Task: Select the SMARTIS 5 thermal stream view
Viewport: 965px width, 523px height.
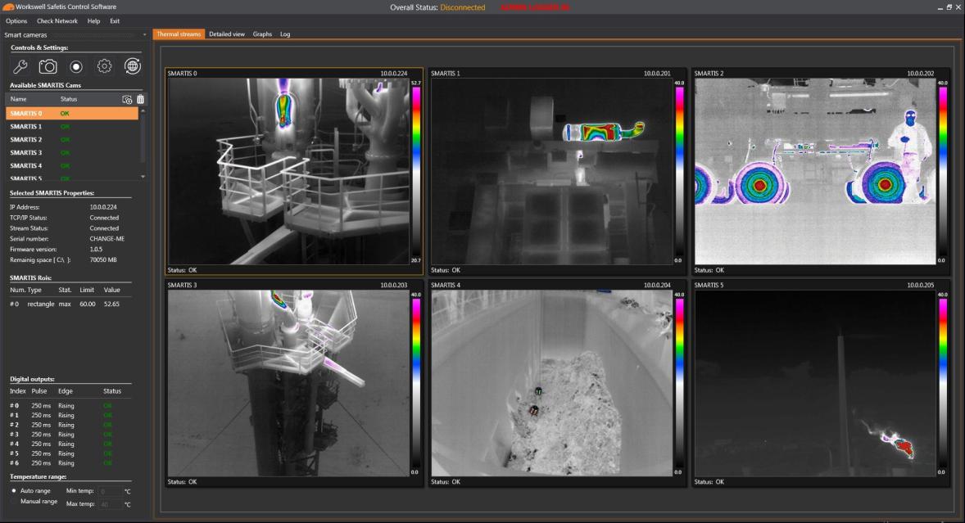Action: 815,383
